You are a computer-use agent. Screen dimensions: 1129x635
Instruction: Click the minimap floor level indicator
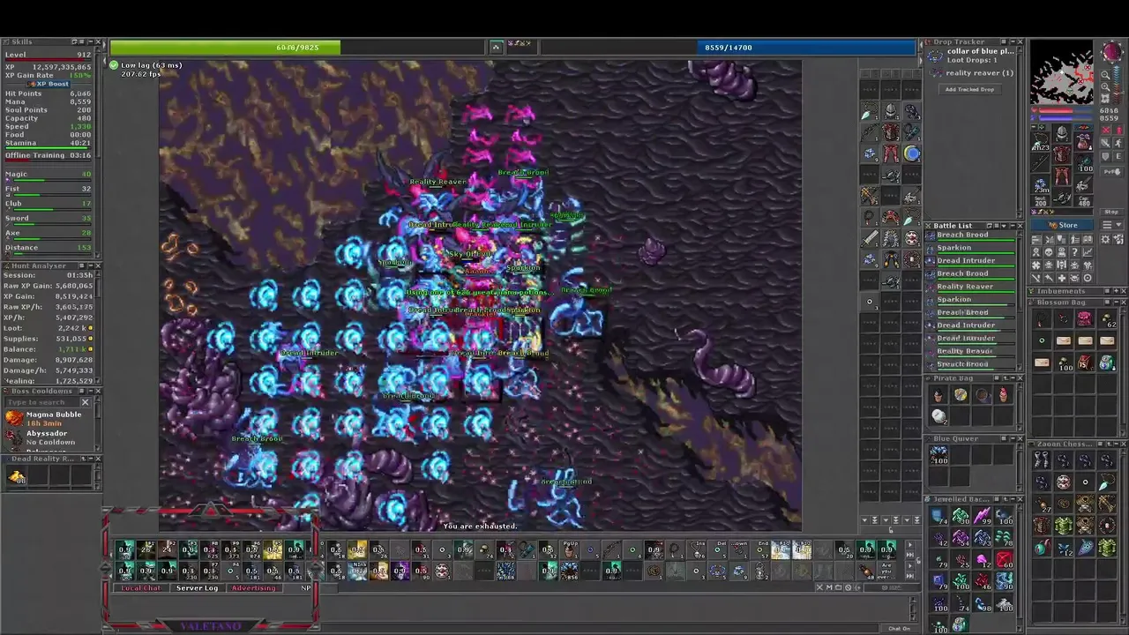pos(1117,85)
